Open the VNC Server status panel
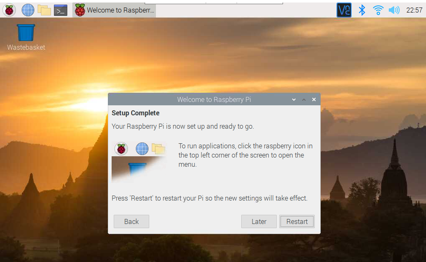Viewport: 426px width, 262px height. click(x=344, y=10)
